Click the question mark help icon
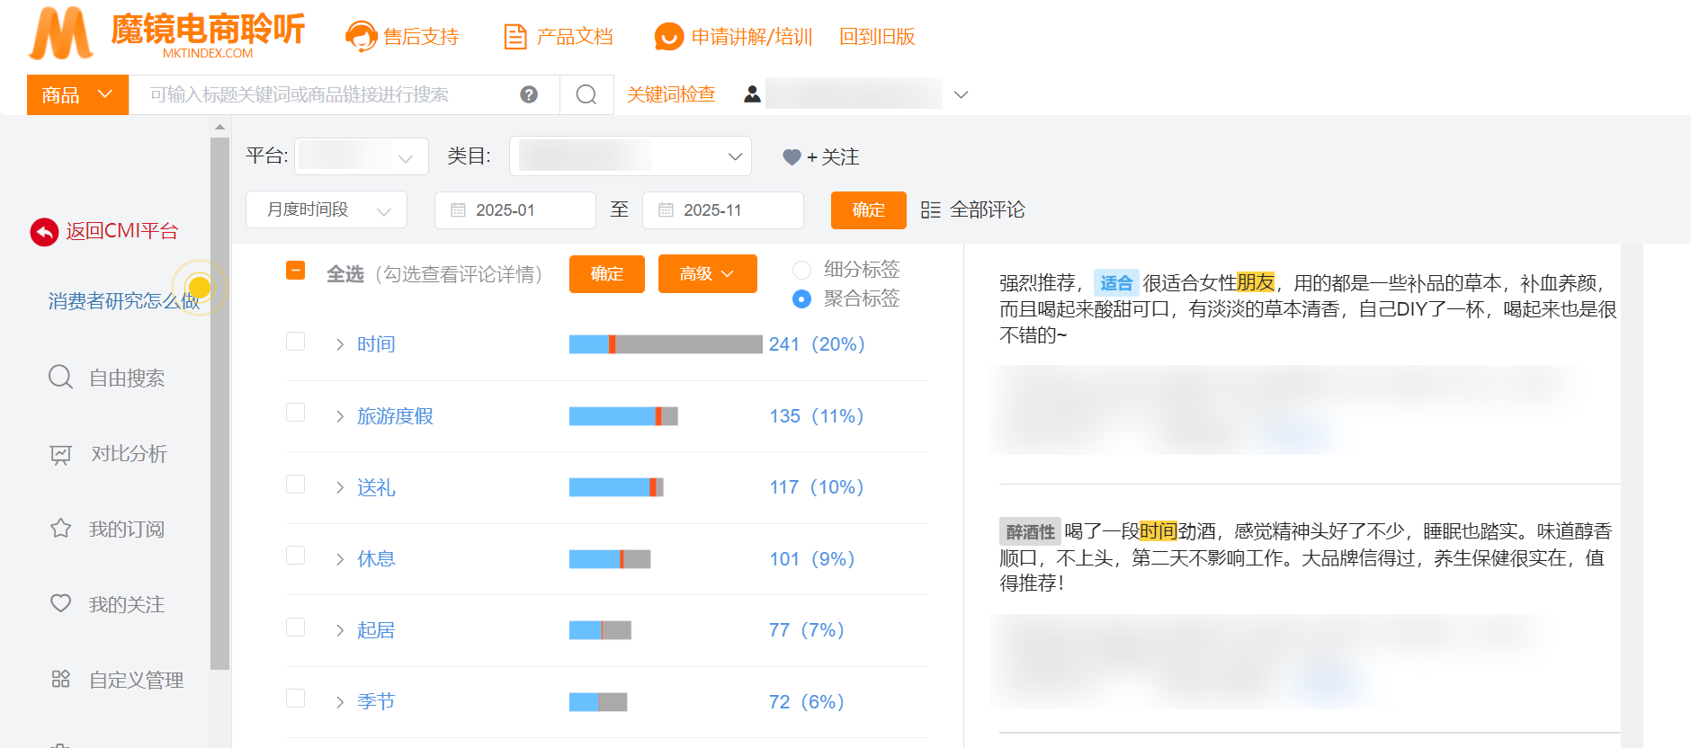1691x748 pixels. coord(529,94)
